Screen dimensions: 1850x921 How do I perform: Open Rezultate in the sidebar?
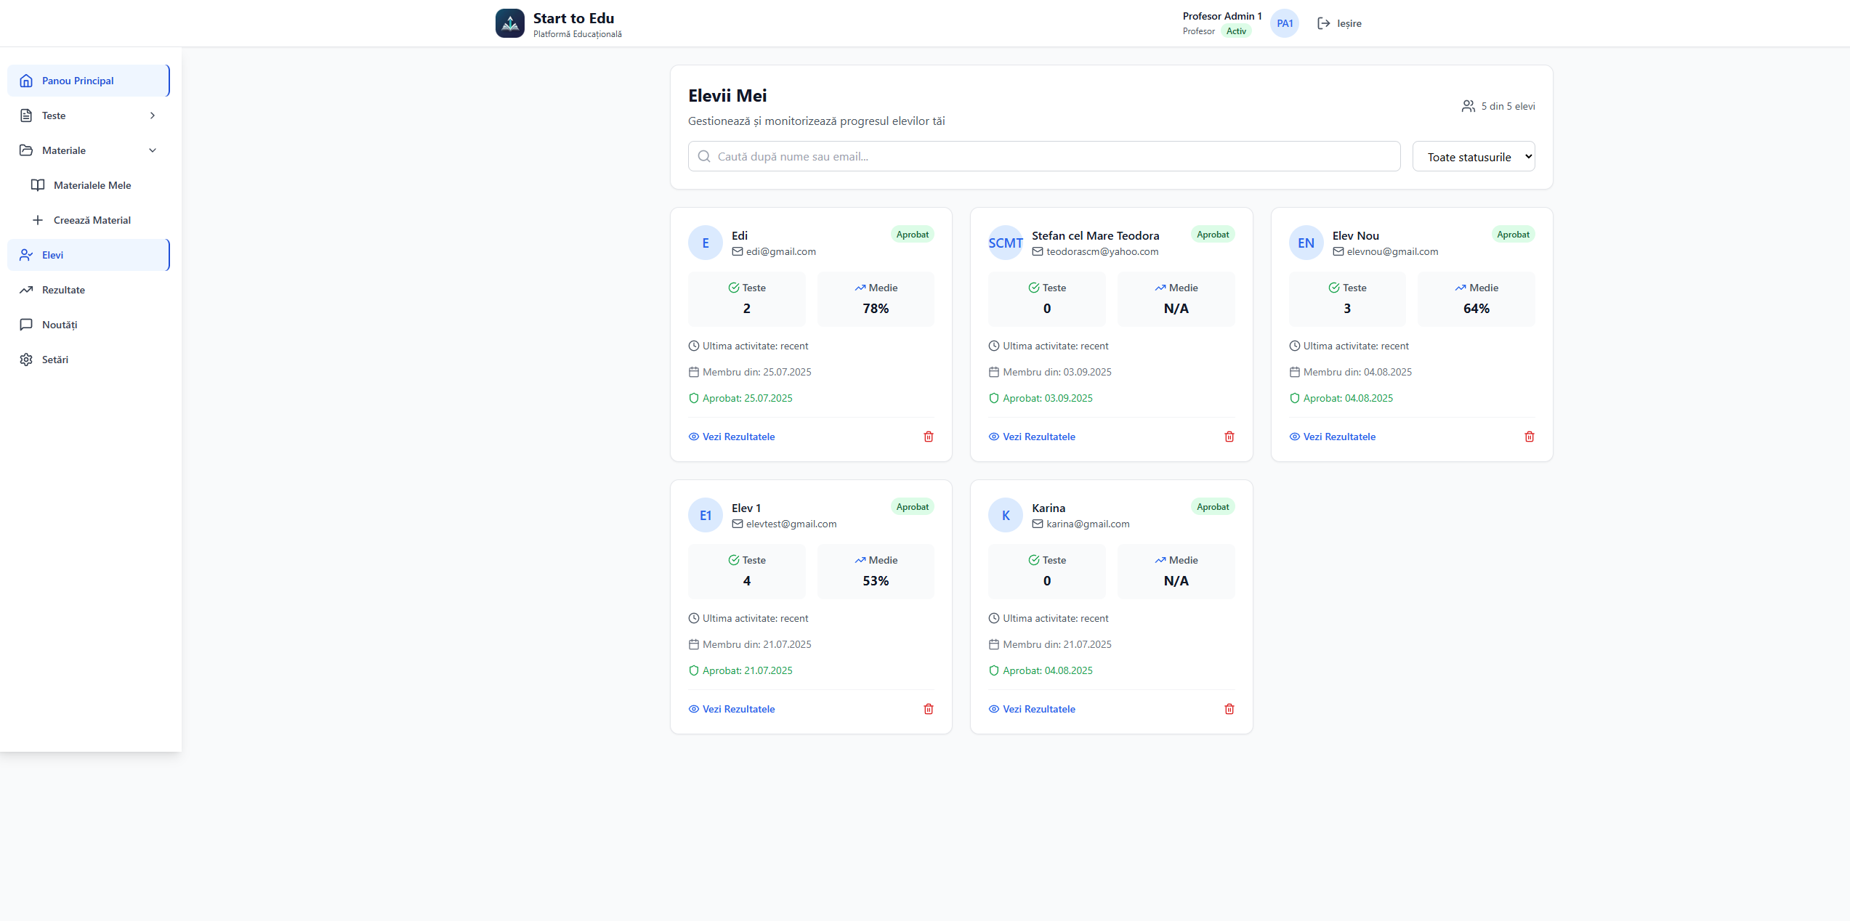(x=63, y=290)
